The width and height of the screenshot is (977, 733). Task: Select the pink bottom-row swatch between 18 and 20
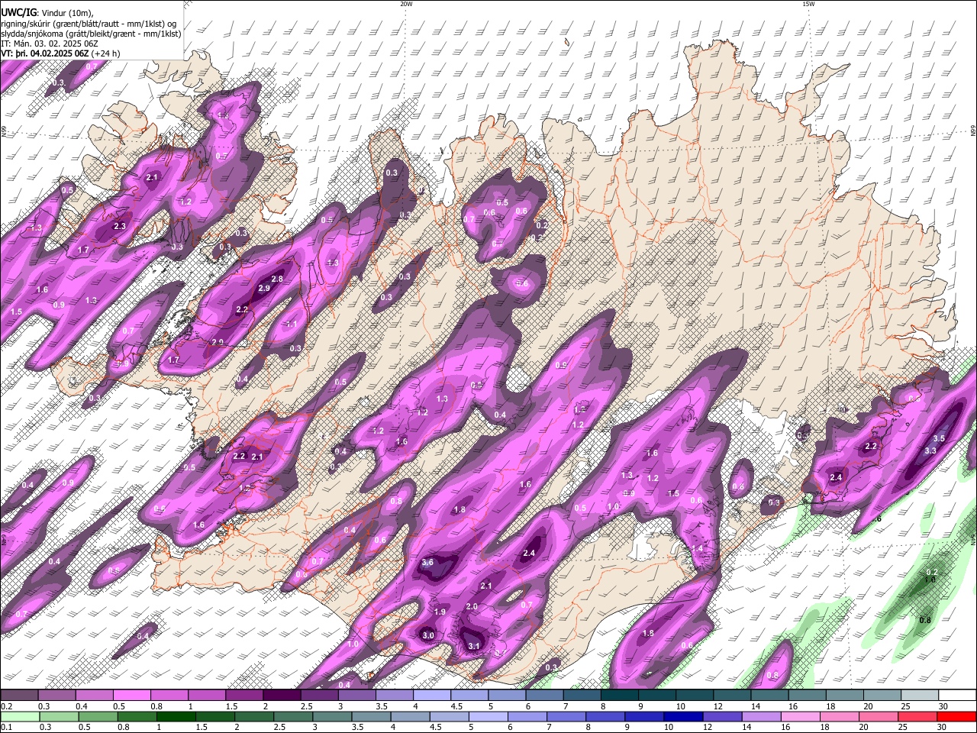coord(840,716)
